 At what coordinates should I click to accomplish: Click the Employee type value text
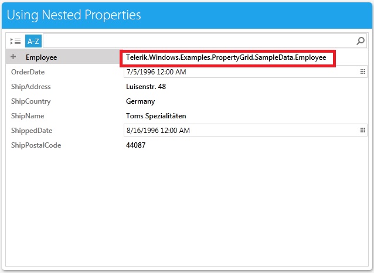click(226, 57)
